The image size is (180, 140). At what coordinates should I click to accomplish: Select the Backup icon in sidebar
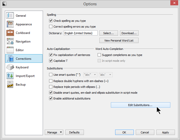tap(10, 85)
